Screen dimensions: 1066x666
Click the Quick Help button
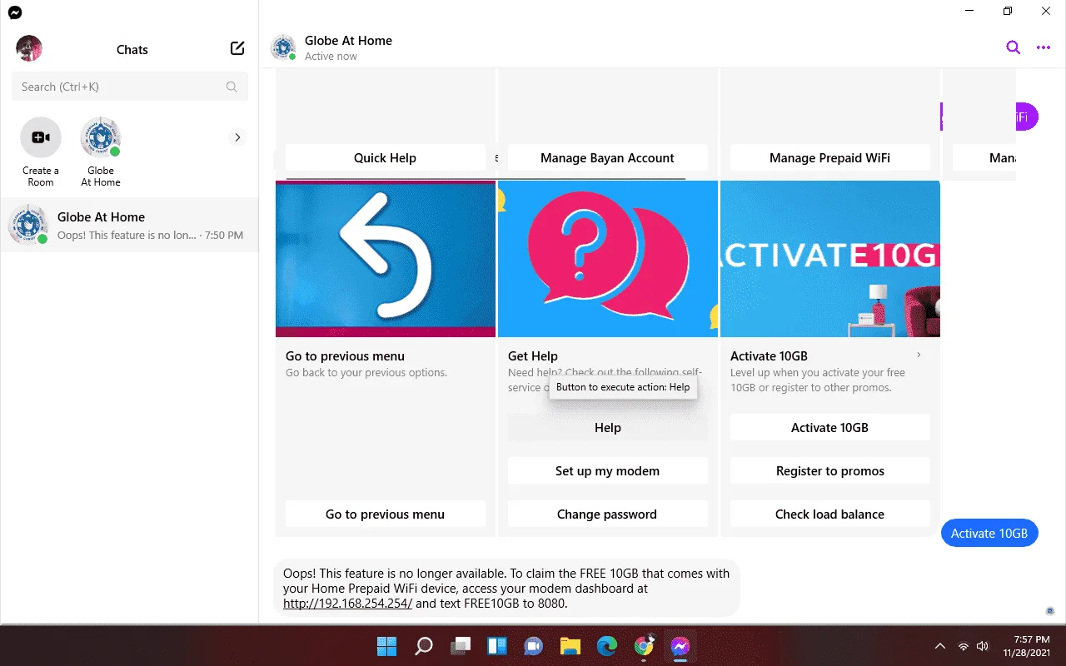pos(385,158)
